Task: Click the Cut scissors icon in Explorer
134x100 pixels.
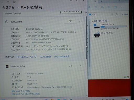Action: [89, 7]
